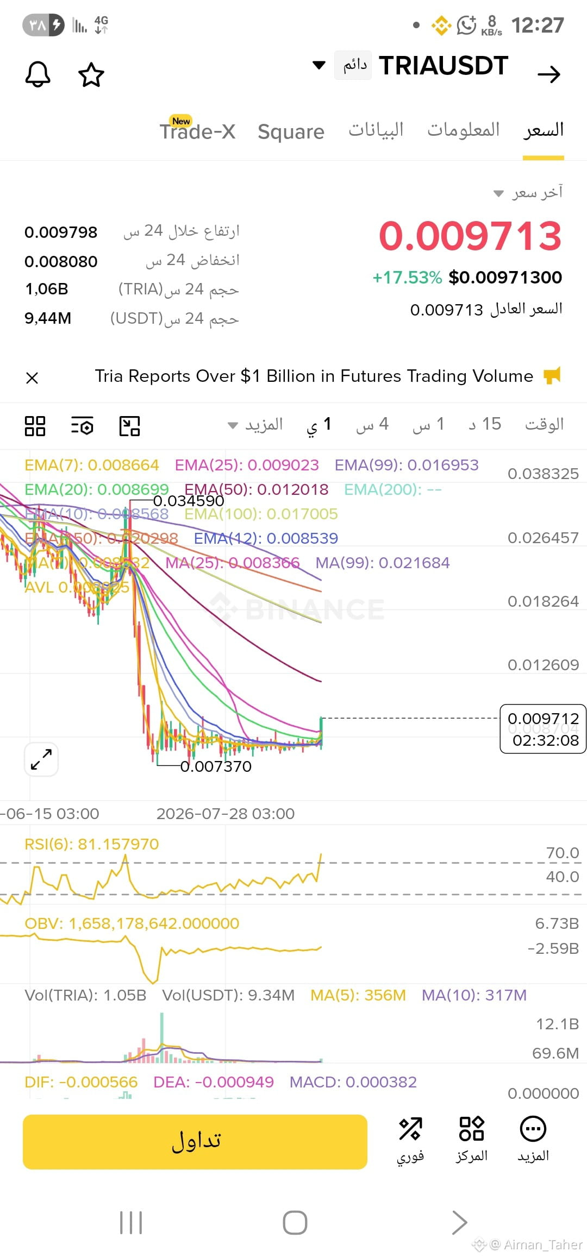The image size is (587, 1258).
Task: Expand the TRIAUSDT pair selector arrow
Action: click(319, 65)
